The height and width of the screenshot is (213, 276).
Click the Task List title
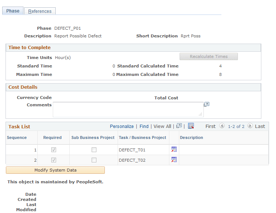click(x=19, y=126)
